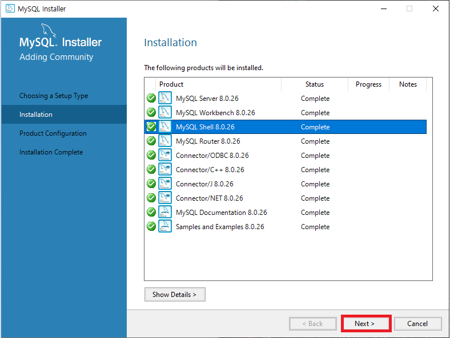
Task: Cancel the MySQL installation
Action: pyautogui.click(x=417, y=324)
